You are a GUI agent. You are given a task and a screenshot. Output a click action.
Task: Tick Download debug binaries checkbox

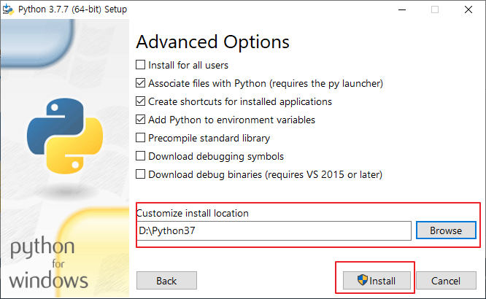pyautogui.click(x=140, y=174)
